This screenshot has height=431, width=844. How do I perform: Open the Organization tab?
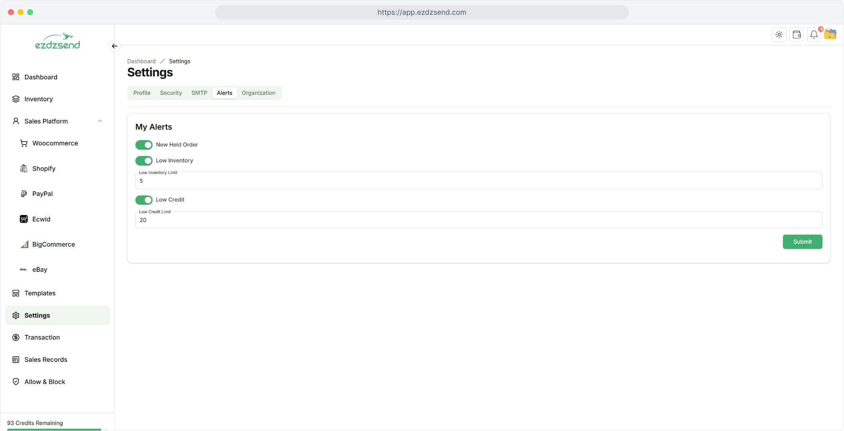point(258,93)
